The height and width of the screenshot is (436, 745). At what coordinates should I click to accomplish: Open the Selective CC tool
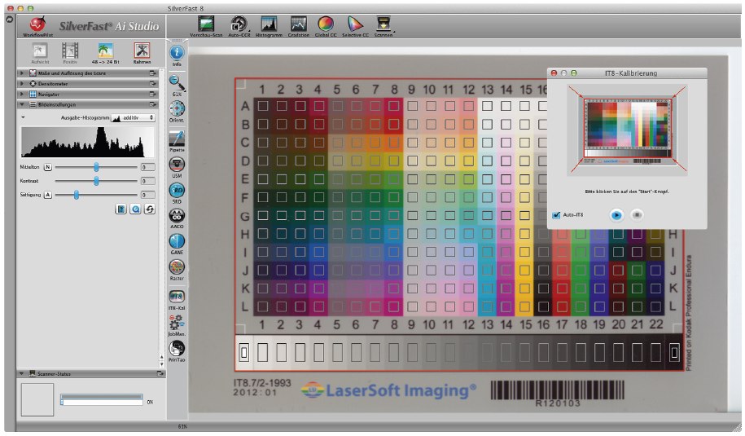coord(355,24)
